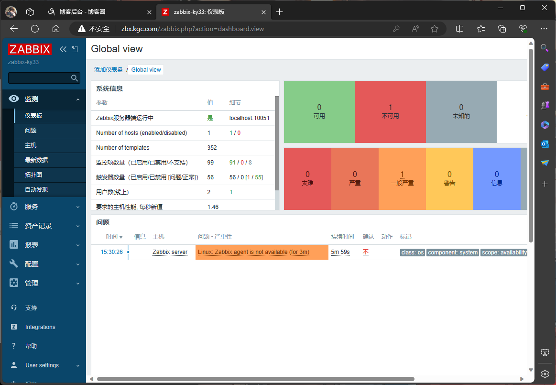The image size is (556, 385).
Task: Click the search magnifier in Zabbix sidebar
Action: tap(75, 78)
